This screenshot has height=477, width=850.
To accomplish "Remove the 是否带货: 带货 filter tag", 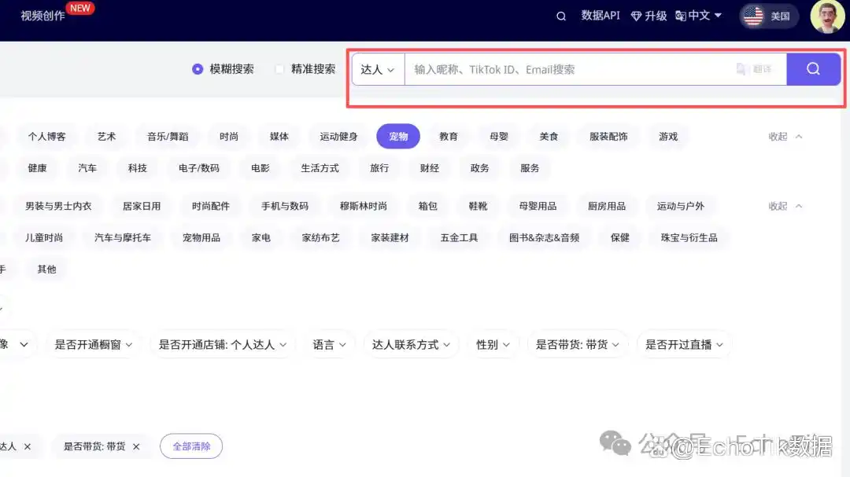I will coord(136,446).
